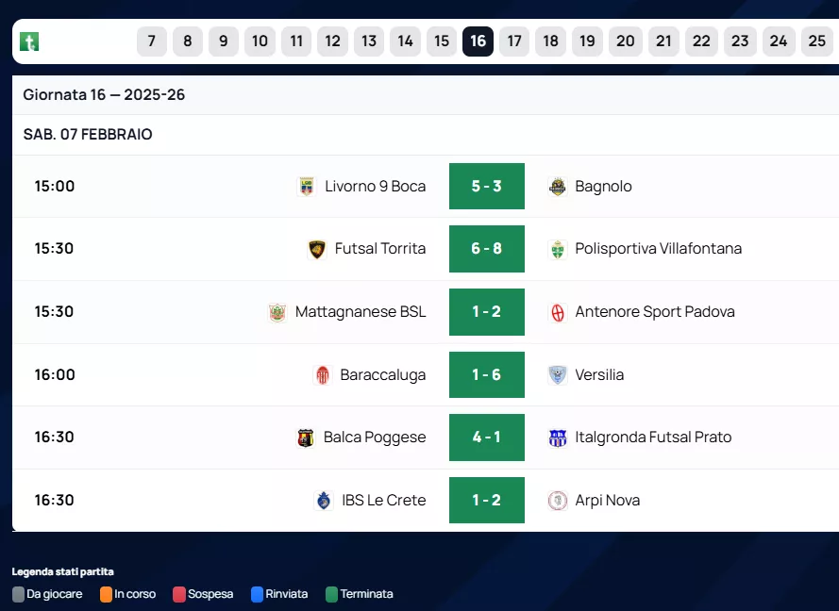Open matchday 7 tab

pos(152,41)
